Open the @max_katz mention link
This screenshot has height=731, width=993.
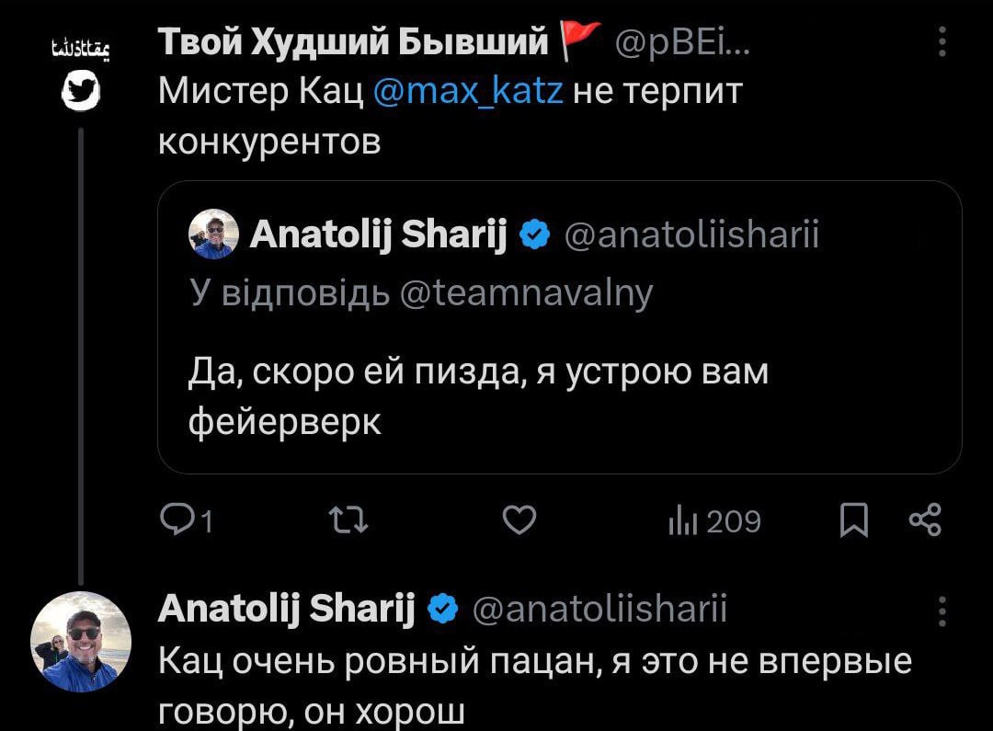coord(469,92)
